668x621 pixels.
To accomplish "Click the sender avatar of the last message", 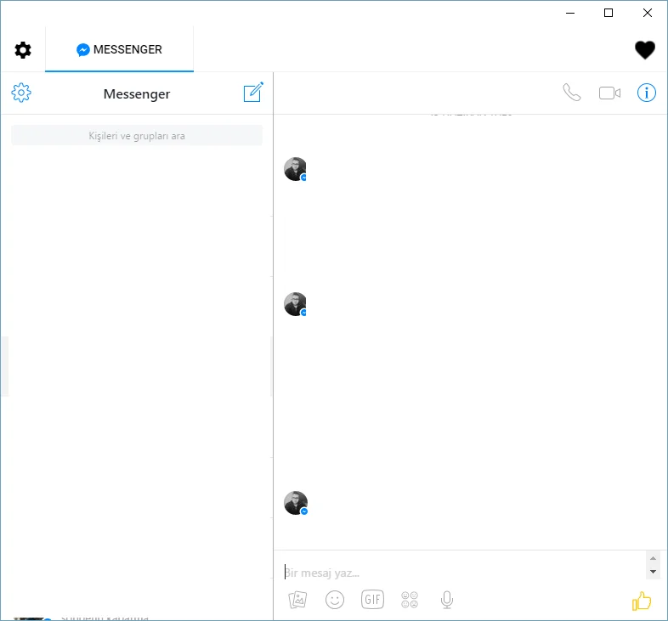I will (x=295, y=503).
